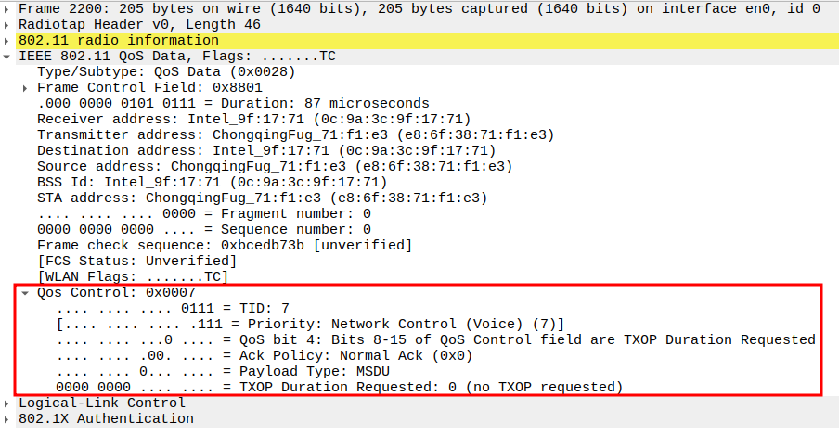Viewport: 839px width, 435px height.
Task: Select the Sequence number row
Action: (203, 229)
